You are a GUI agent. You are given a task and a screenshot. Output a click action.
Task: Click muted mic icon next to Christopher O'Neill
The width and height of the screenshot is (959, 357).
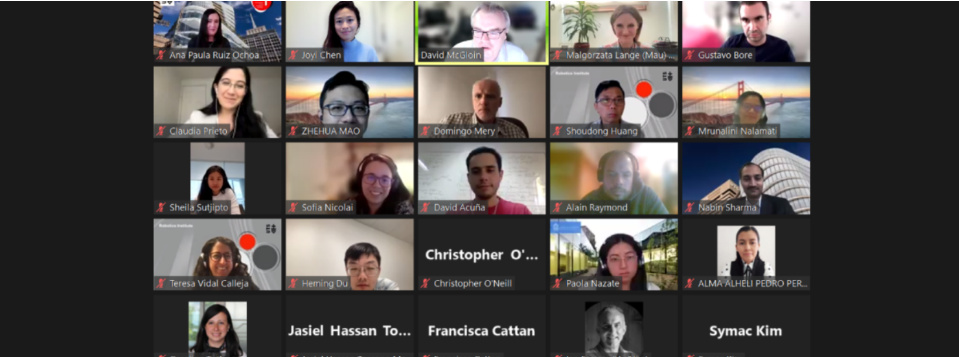[425, 283]
